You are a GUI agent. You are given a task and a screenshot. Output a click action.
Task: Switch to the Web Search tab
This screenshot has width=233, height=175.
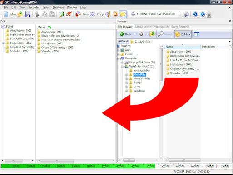[161, 27]
